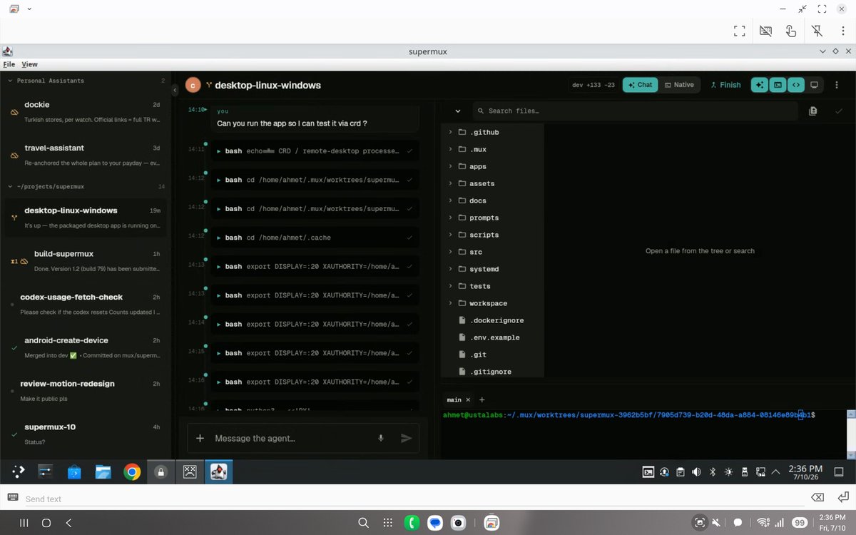Select the supermux-10 workspace

86,434
